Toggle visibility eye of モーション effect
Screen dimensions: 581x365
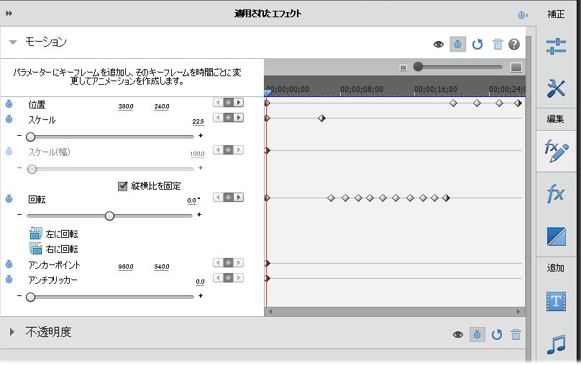[439, 45]
